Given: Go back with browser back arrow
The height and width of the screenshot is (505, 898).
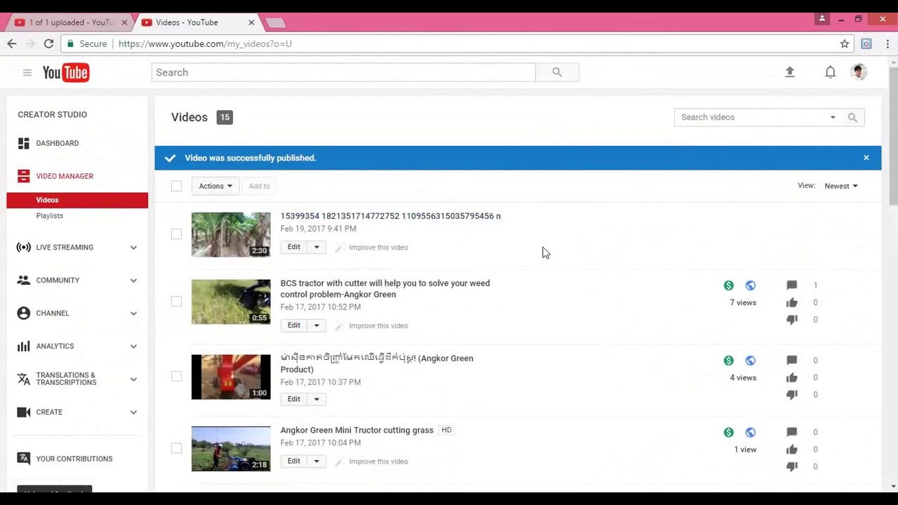Looking at the screenshot, I should point(12,43).
